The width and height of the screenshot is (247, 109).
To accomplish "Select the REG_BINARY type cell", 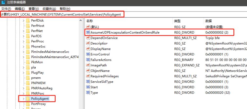I will coord(184,60).
